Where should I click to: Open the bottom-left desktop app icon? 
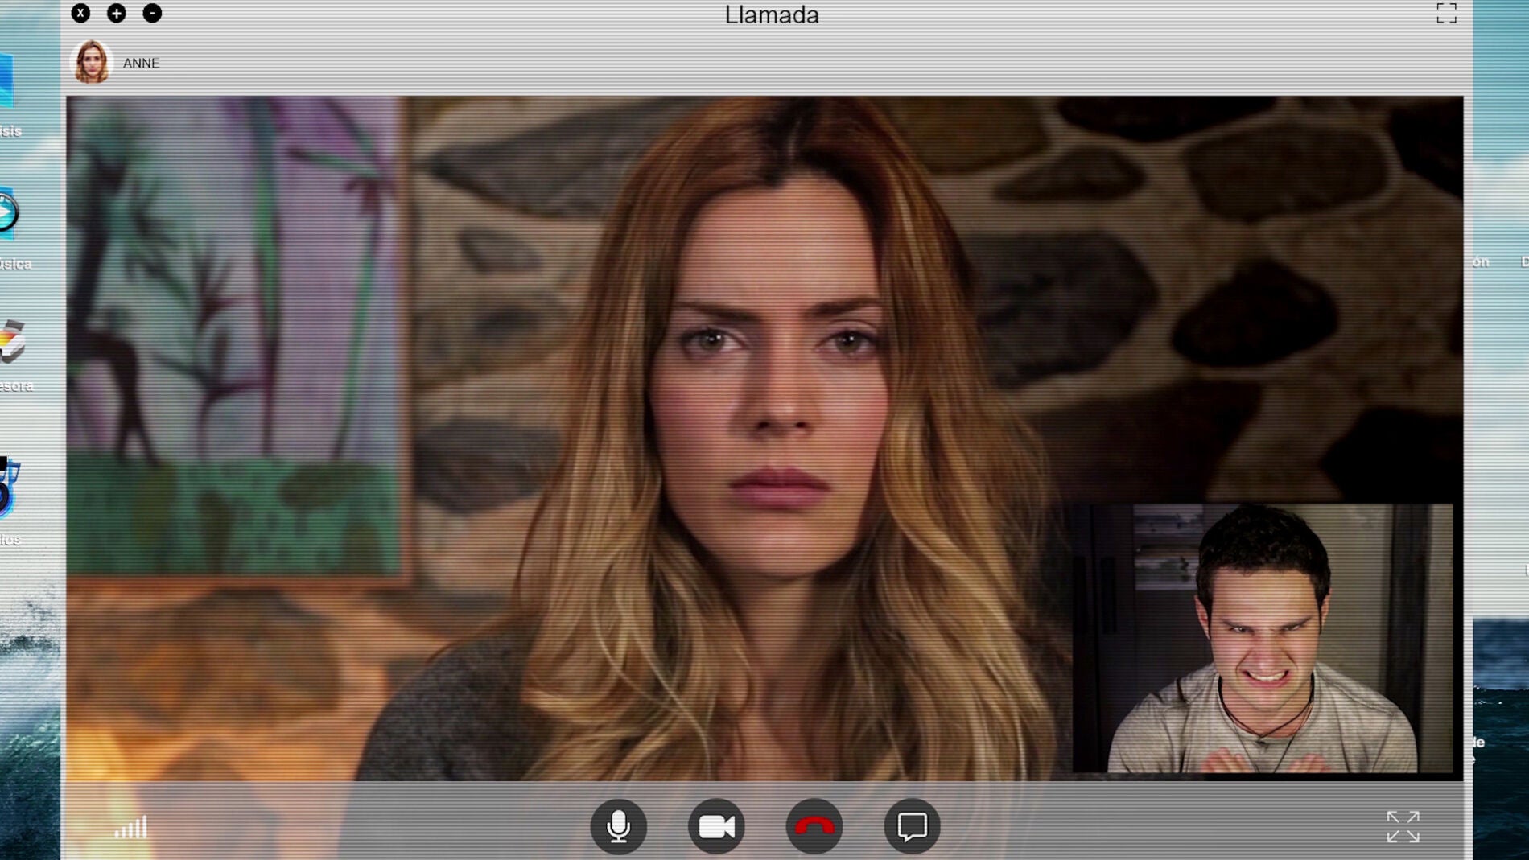pos(10,488)
